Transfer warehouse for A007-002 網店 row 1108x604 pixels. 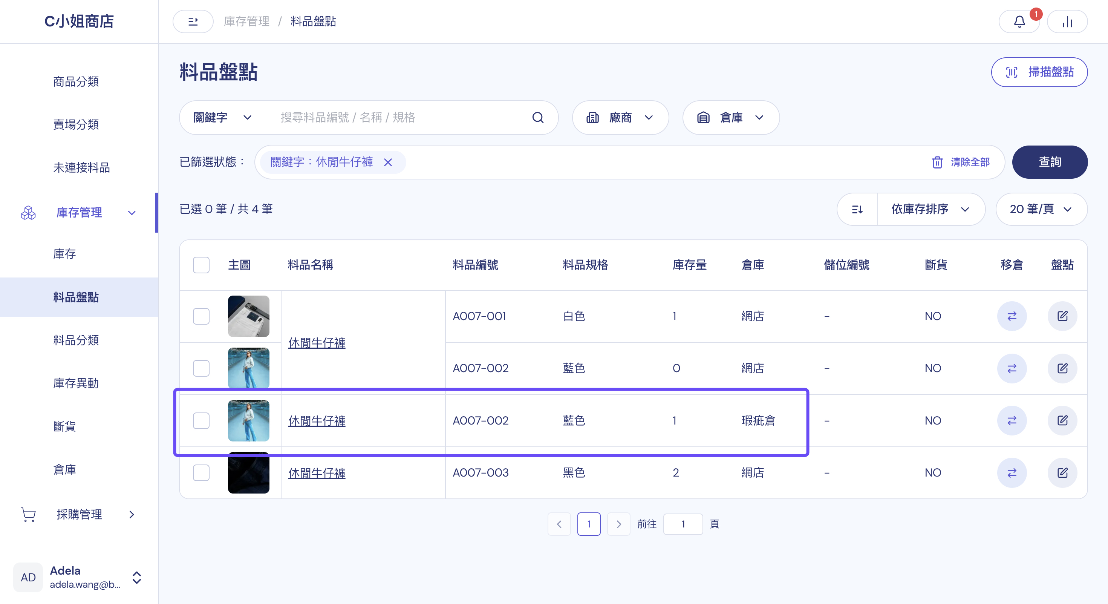pos(1012,368)
